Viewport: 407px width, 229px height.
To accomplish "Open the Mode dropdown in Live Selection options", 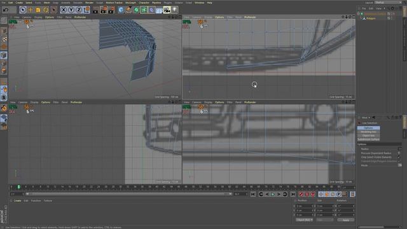I will (400, 165).
